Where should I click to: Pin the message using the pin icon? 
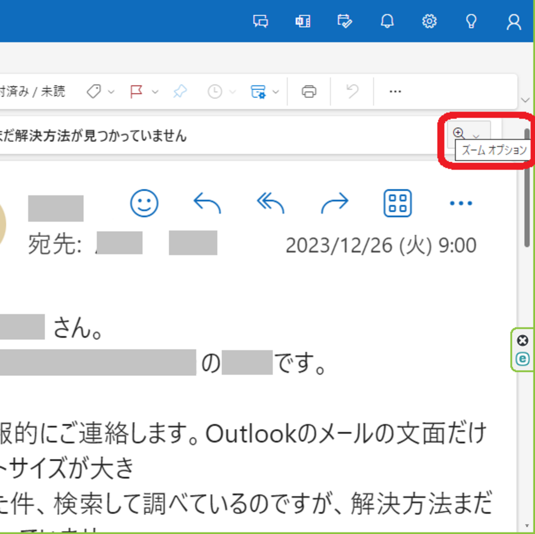tap(180, 91)
